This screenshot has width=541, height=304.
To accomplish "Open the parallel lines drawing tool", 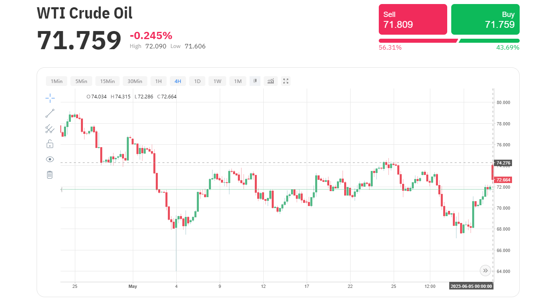I will point(50,128).
